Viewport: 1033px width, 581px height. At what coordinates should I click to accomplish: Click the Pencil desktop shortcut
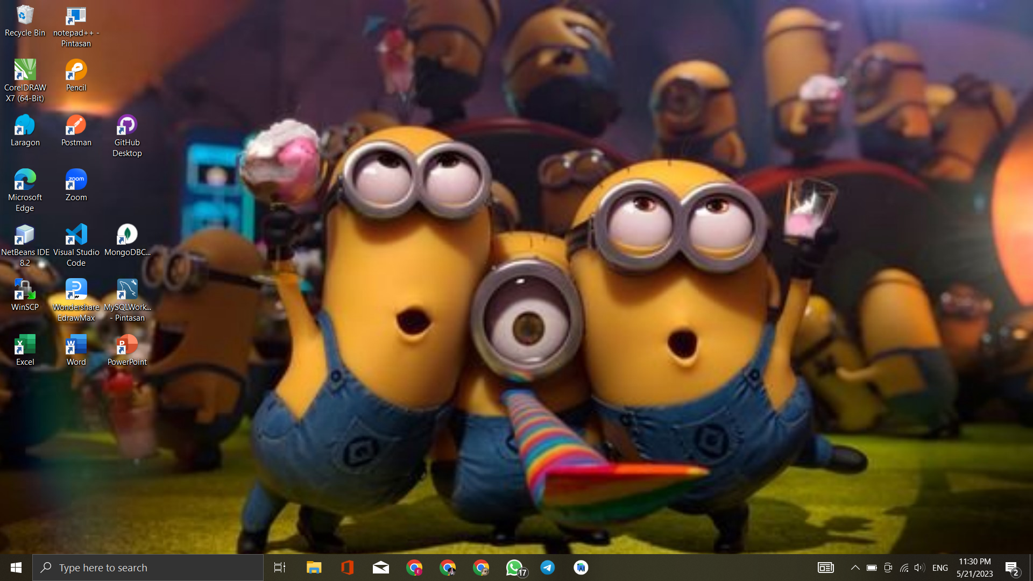click(x=76, y=75)
